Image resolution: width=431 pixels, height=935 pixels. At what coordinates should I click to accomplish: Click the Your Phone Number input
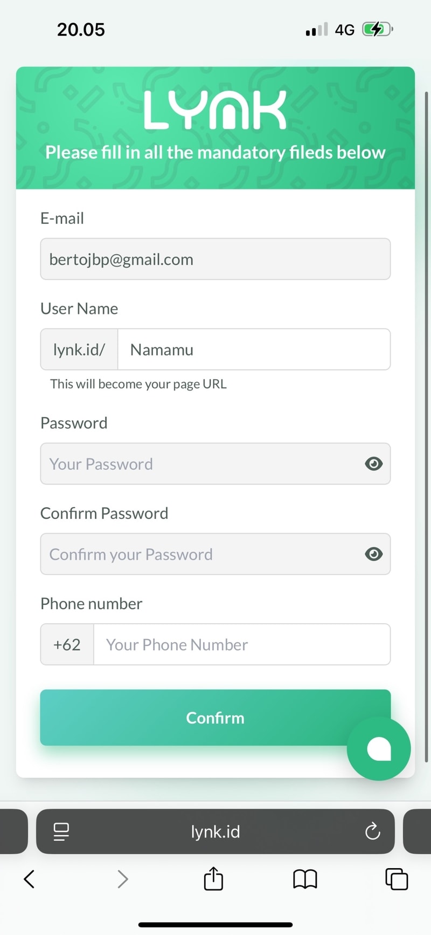click(242, 645)
